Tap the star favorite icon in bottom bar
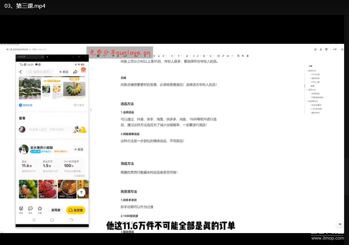This screenshot has width=349, height=245. pos(40,209)
